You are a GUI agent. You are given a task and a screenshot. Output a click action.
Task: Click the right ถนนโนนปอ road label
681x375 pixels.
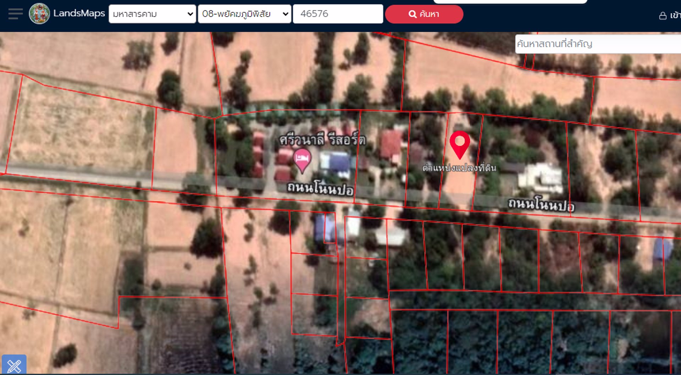click(x=541, y=205)
